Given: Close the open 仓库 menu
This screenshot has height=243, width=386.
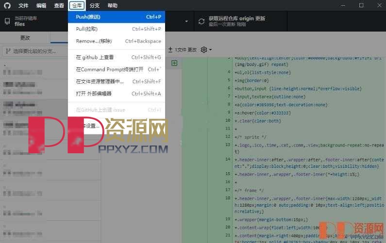Looking at the screenshot, I should 77,5.
